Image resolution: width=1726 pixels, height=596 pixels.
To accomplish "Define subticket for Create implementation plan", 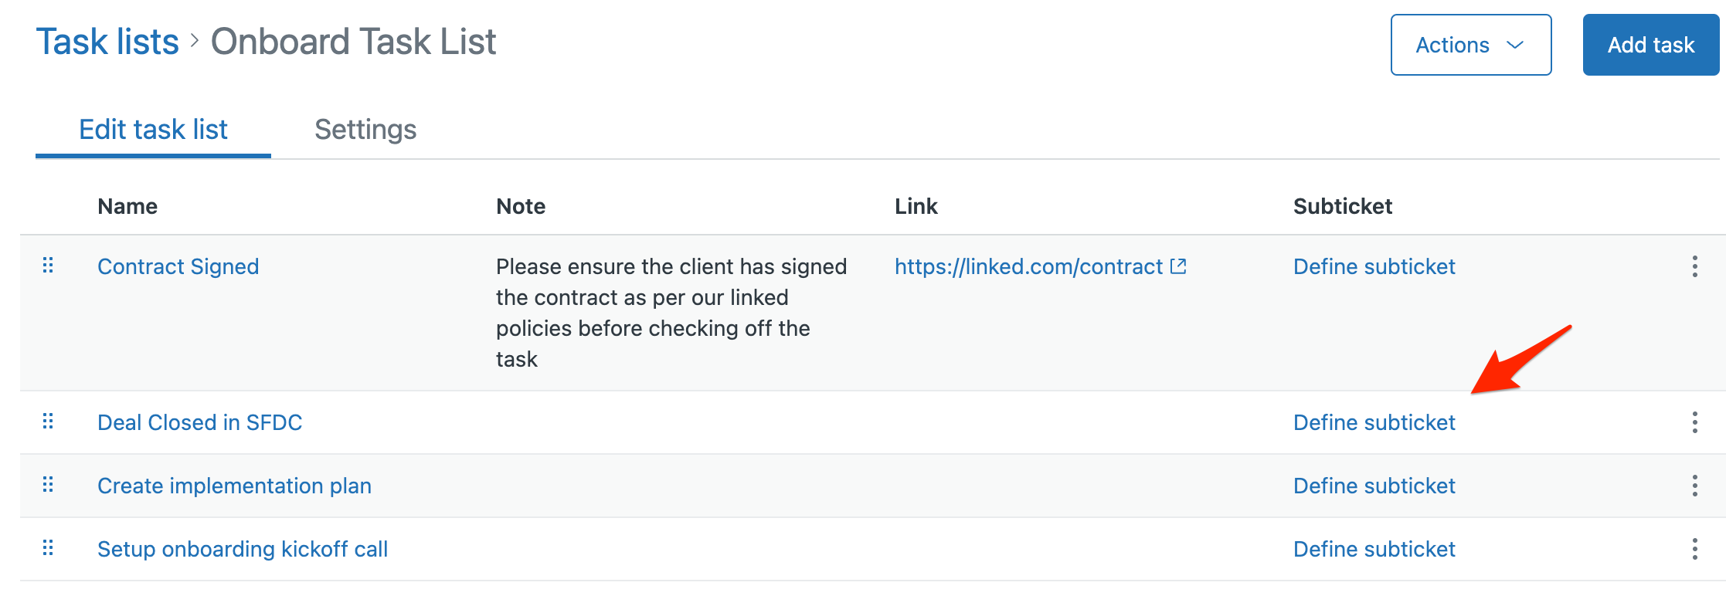I will tap(1374, 486).
